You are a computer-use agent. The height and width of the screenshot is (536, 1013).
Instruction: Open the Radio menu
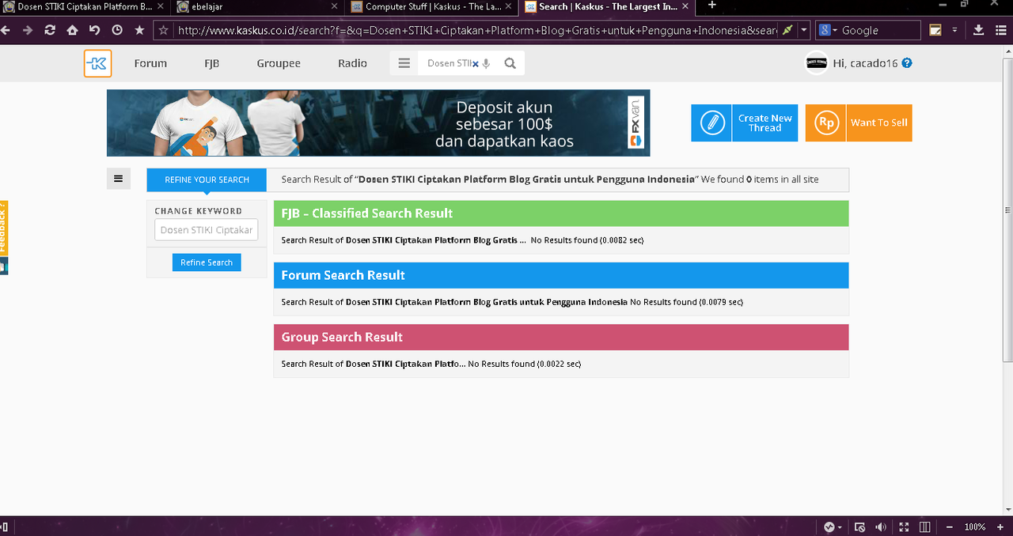point(352,63)
